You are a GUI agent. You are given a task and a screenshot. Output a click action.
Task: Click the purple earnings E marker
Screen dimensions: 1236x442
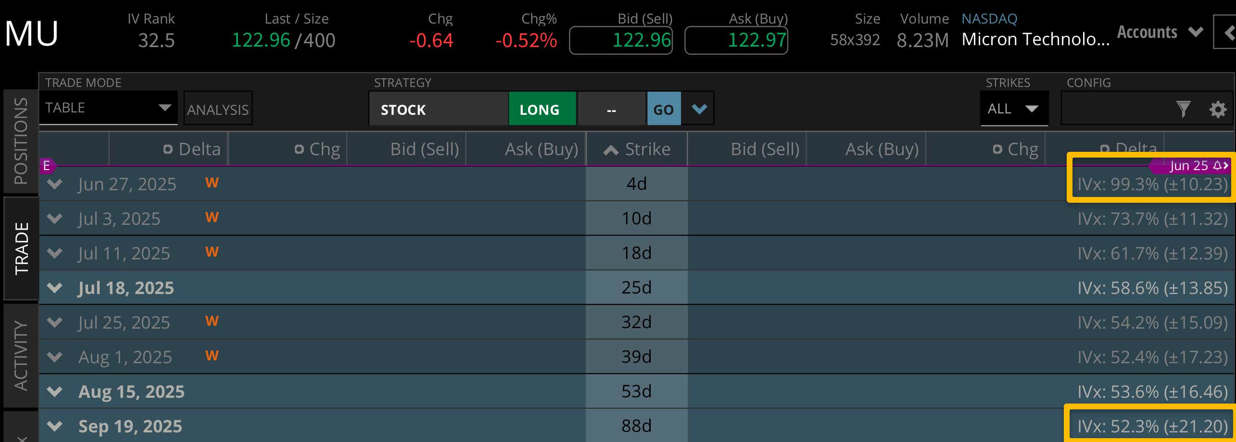(x=47, y=166)
